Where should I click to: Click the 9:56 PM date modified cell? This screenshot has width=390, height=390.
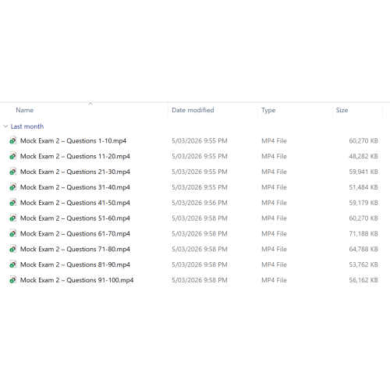click(x=200, y=203)
